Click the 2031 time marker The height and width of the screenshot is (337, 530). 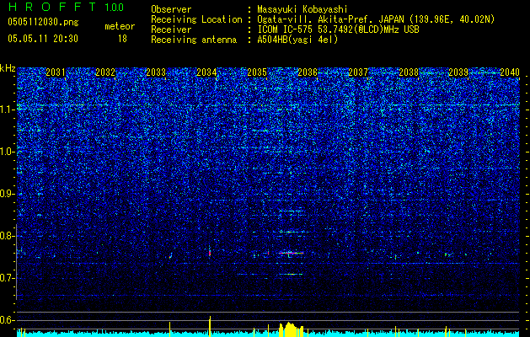[56, 72]
